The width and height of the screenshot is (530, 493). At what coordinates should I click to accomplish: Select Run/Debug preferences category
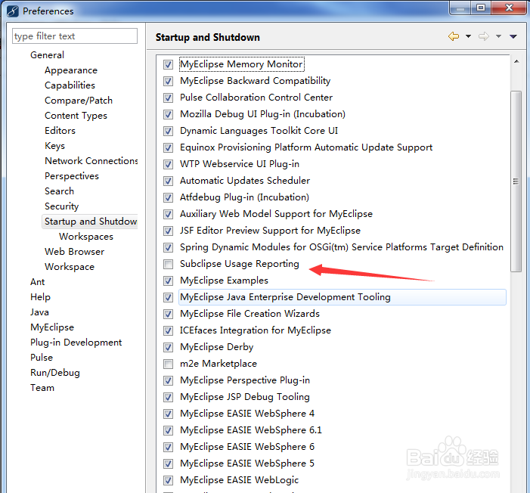click(x=55, y=373)
